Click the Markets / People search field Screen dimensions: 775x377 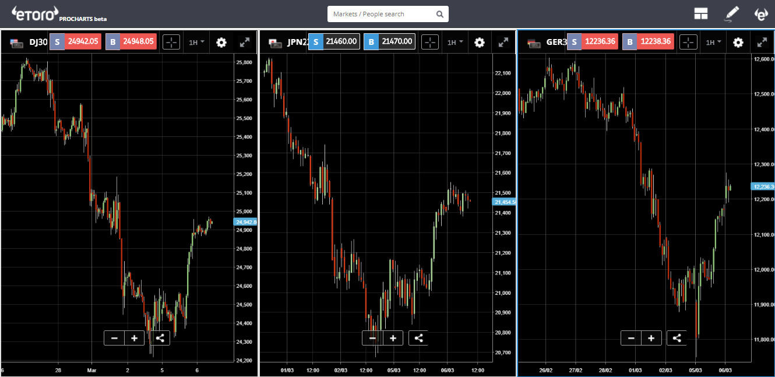[x=388, y=14]
